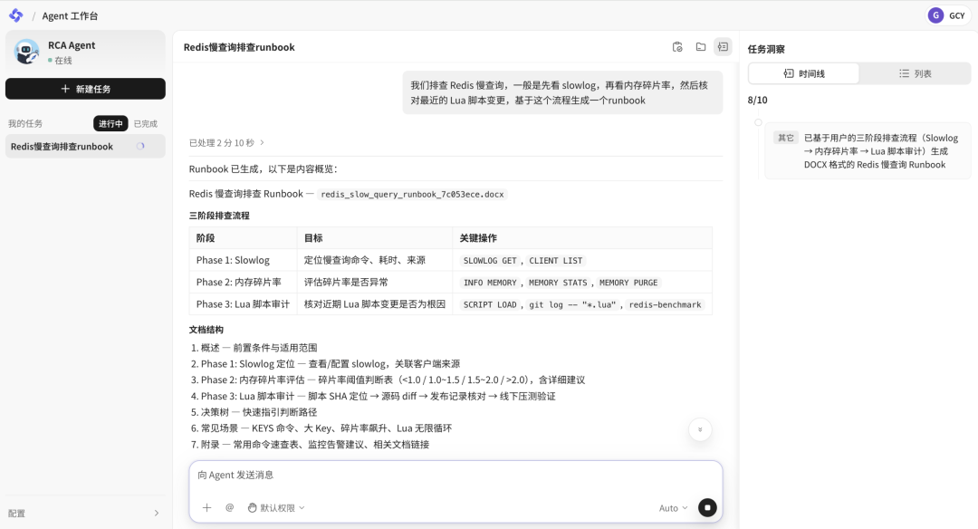The width and height of the screenshot is (978, 529).
Task: Click the message input field
Action: point(455,476)
